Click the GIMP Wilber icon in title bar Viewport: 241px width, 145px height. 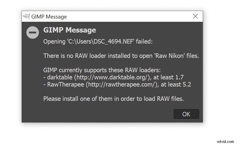click(x=26, y=16)
